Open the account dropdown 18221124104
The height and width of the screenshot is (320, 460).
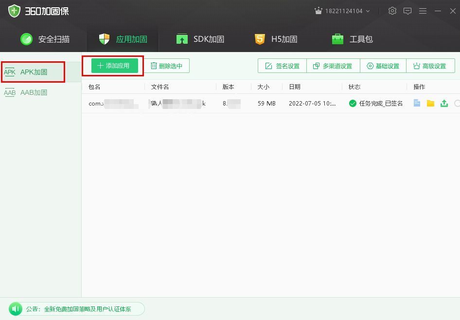[x=347, y=11]
